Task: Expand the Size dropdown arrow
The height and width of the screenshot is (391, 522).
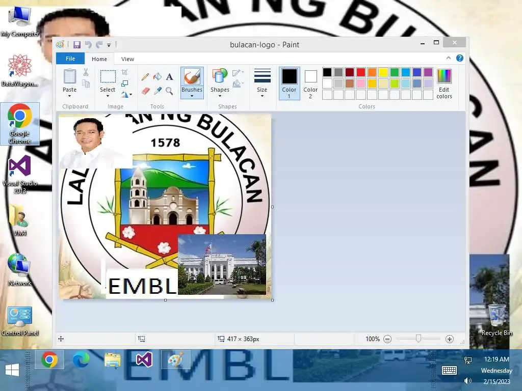Action: click(x=263, y=96)
